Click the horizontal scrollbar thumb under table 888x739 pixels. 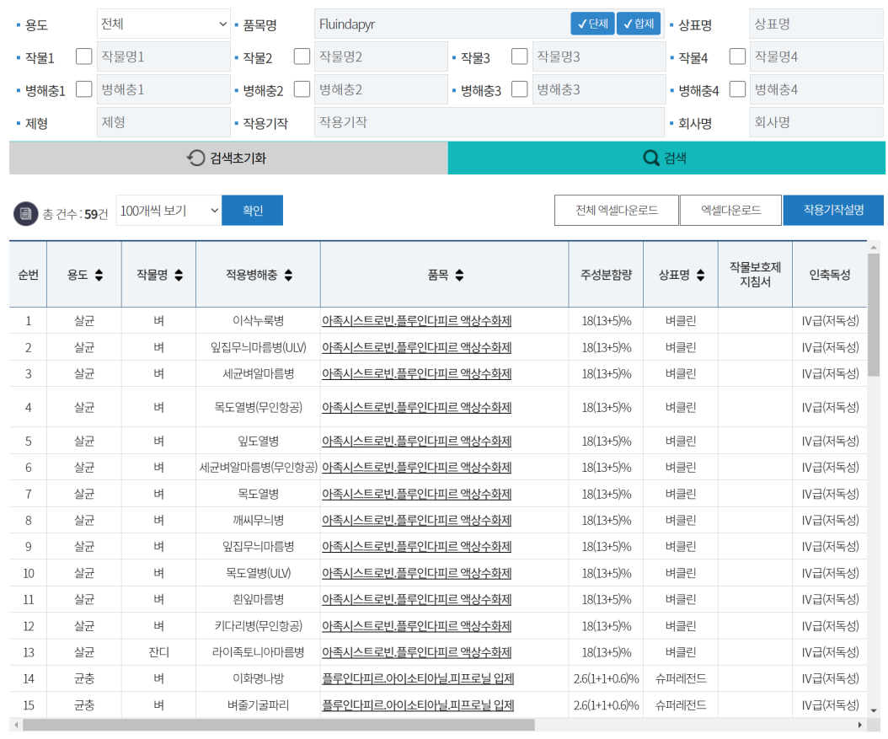coord(278,725)
